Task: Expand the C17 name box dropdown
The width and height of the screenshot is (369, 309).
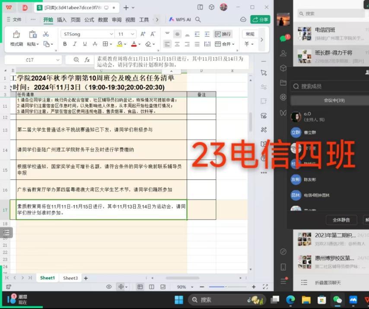Action: pyautogui.click(x=57, y=60)
